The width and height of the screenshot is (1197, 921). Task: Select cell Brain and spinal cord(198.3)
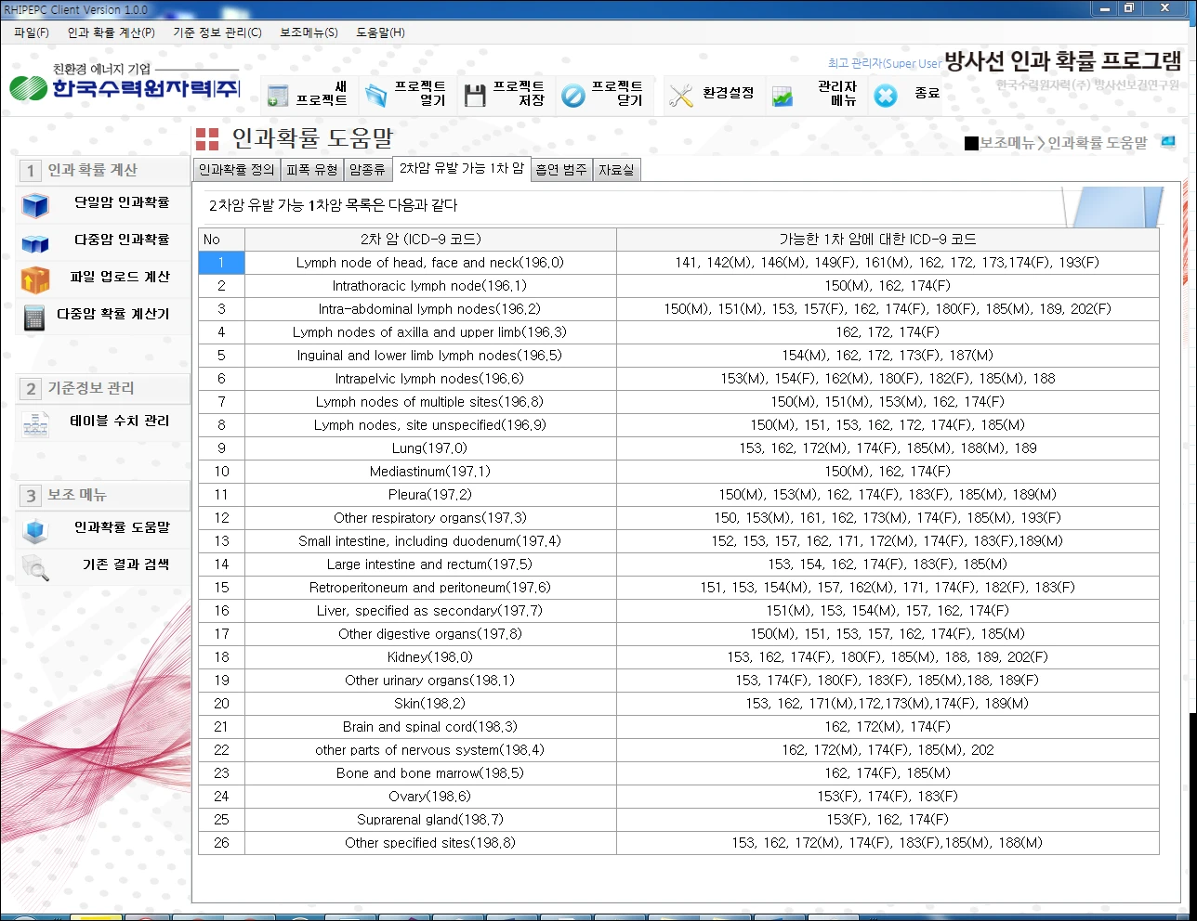click(430, 727)
